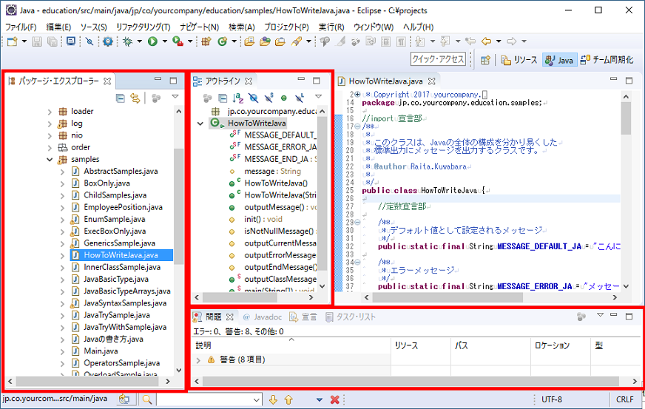Toggle Hide Fields in Outline toolbar
The height and width of the screenshot is (409, 645).
(x=254, y=97)
